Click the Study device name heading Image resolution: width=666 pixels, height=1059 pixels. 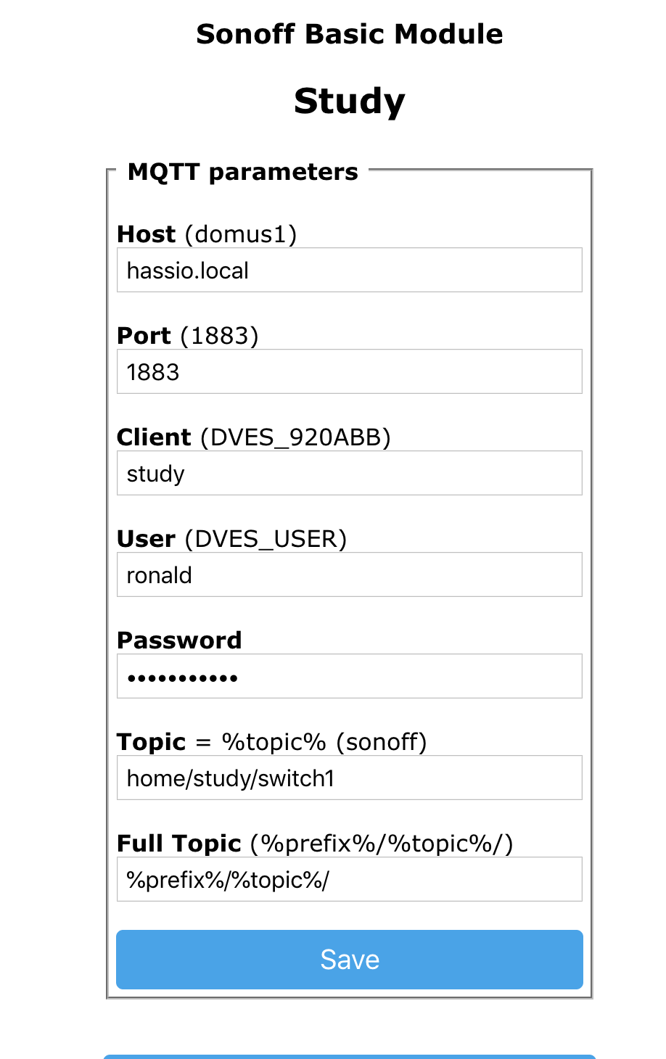[x=349, y=101]
